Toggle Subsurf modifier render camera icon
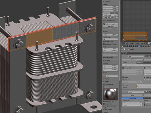The image size is (151, 113). [x=147, y=92]
